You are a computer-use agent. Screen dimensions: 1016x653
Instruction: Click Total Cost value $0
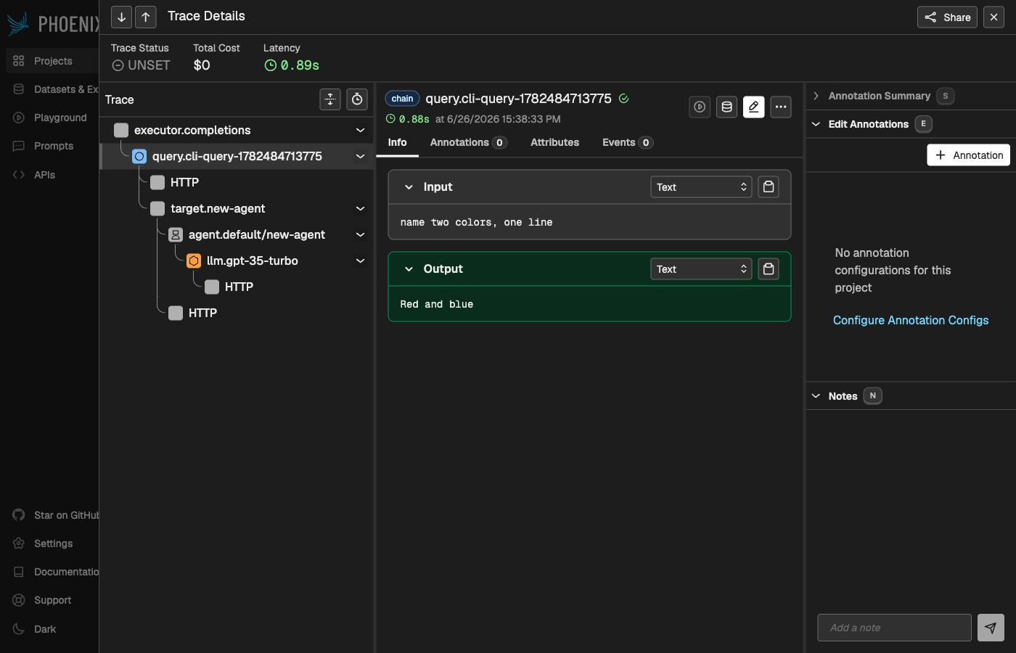[x=202, y=65]
